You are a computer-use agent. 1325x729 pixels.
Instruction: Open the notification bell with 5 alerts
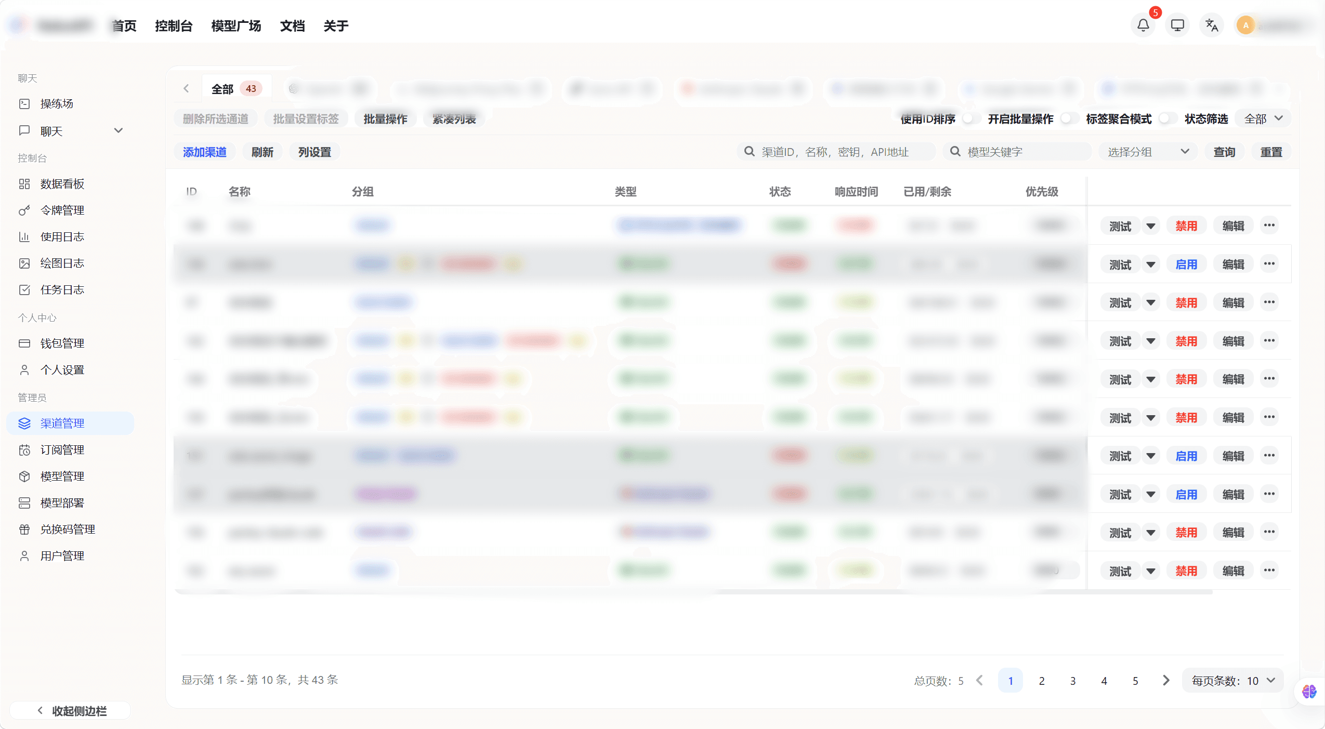pyautogui.click(x=1142, y=24)
